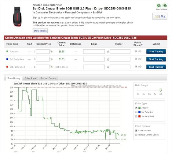Click the $3.99 lowest price label on chart

[123, 139]
